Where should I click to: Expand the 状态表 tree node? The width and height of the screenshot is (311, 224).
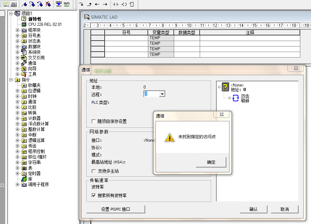18,41
